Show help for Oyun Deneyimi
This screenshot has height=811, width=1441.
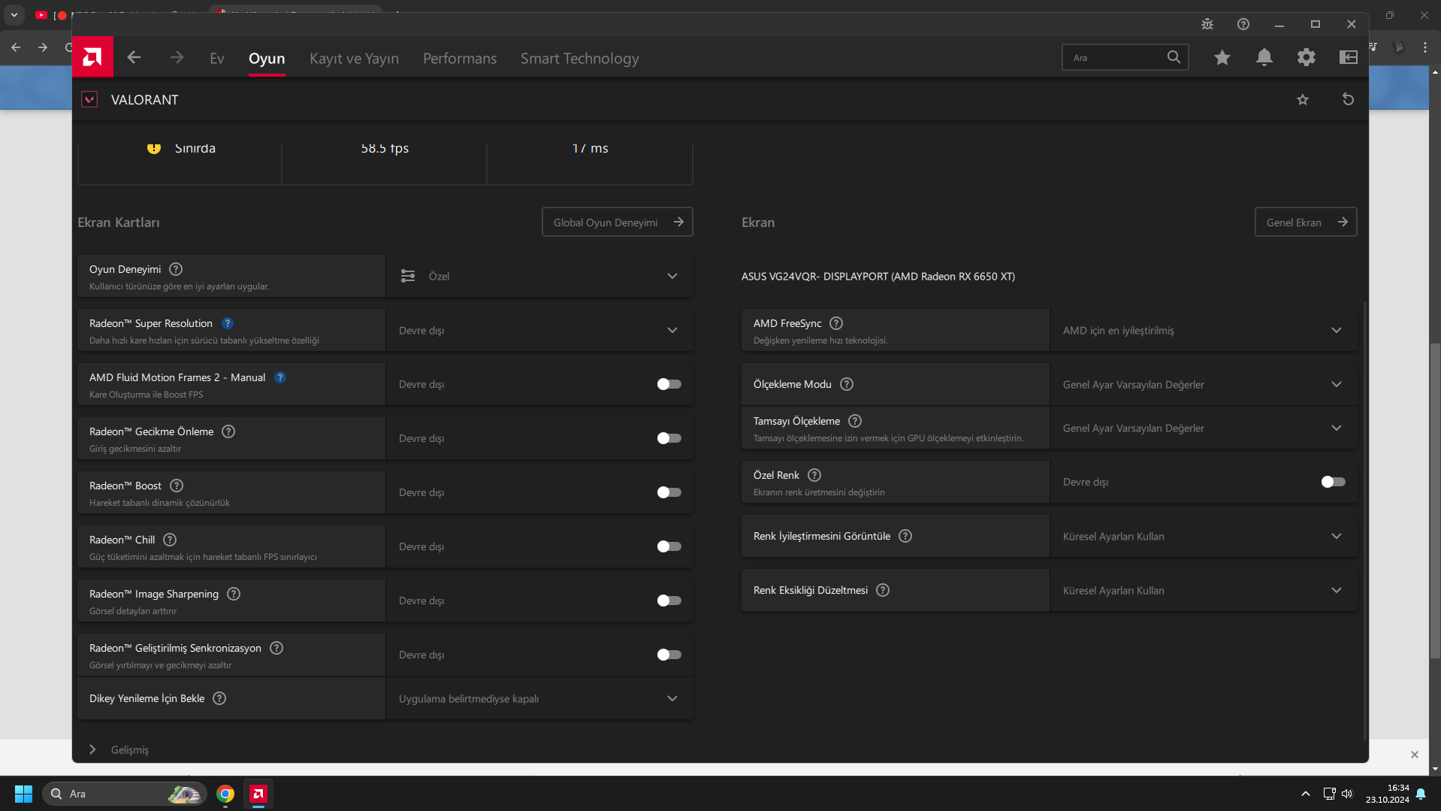(x=176, y=269)
